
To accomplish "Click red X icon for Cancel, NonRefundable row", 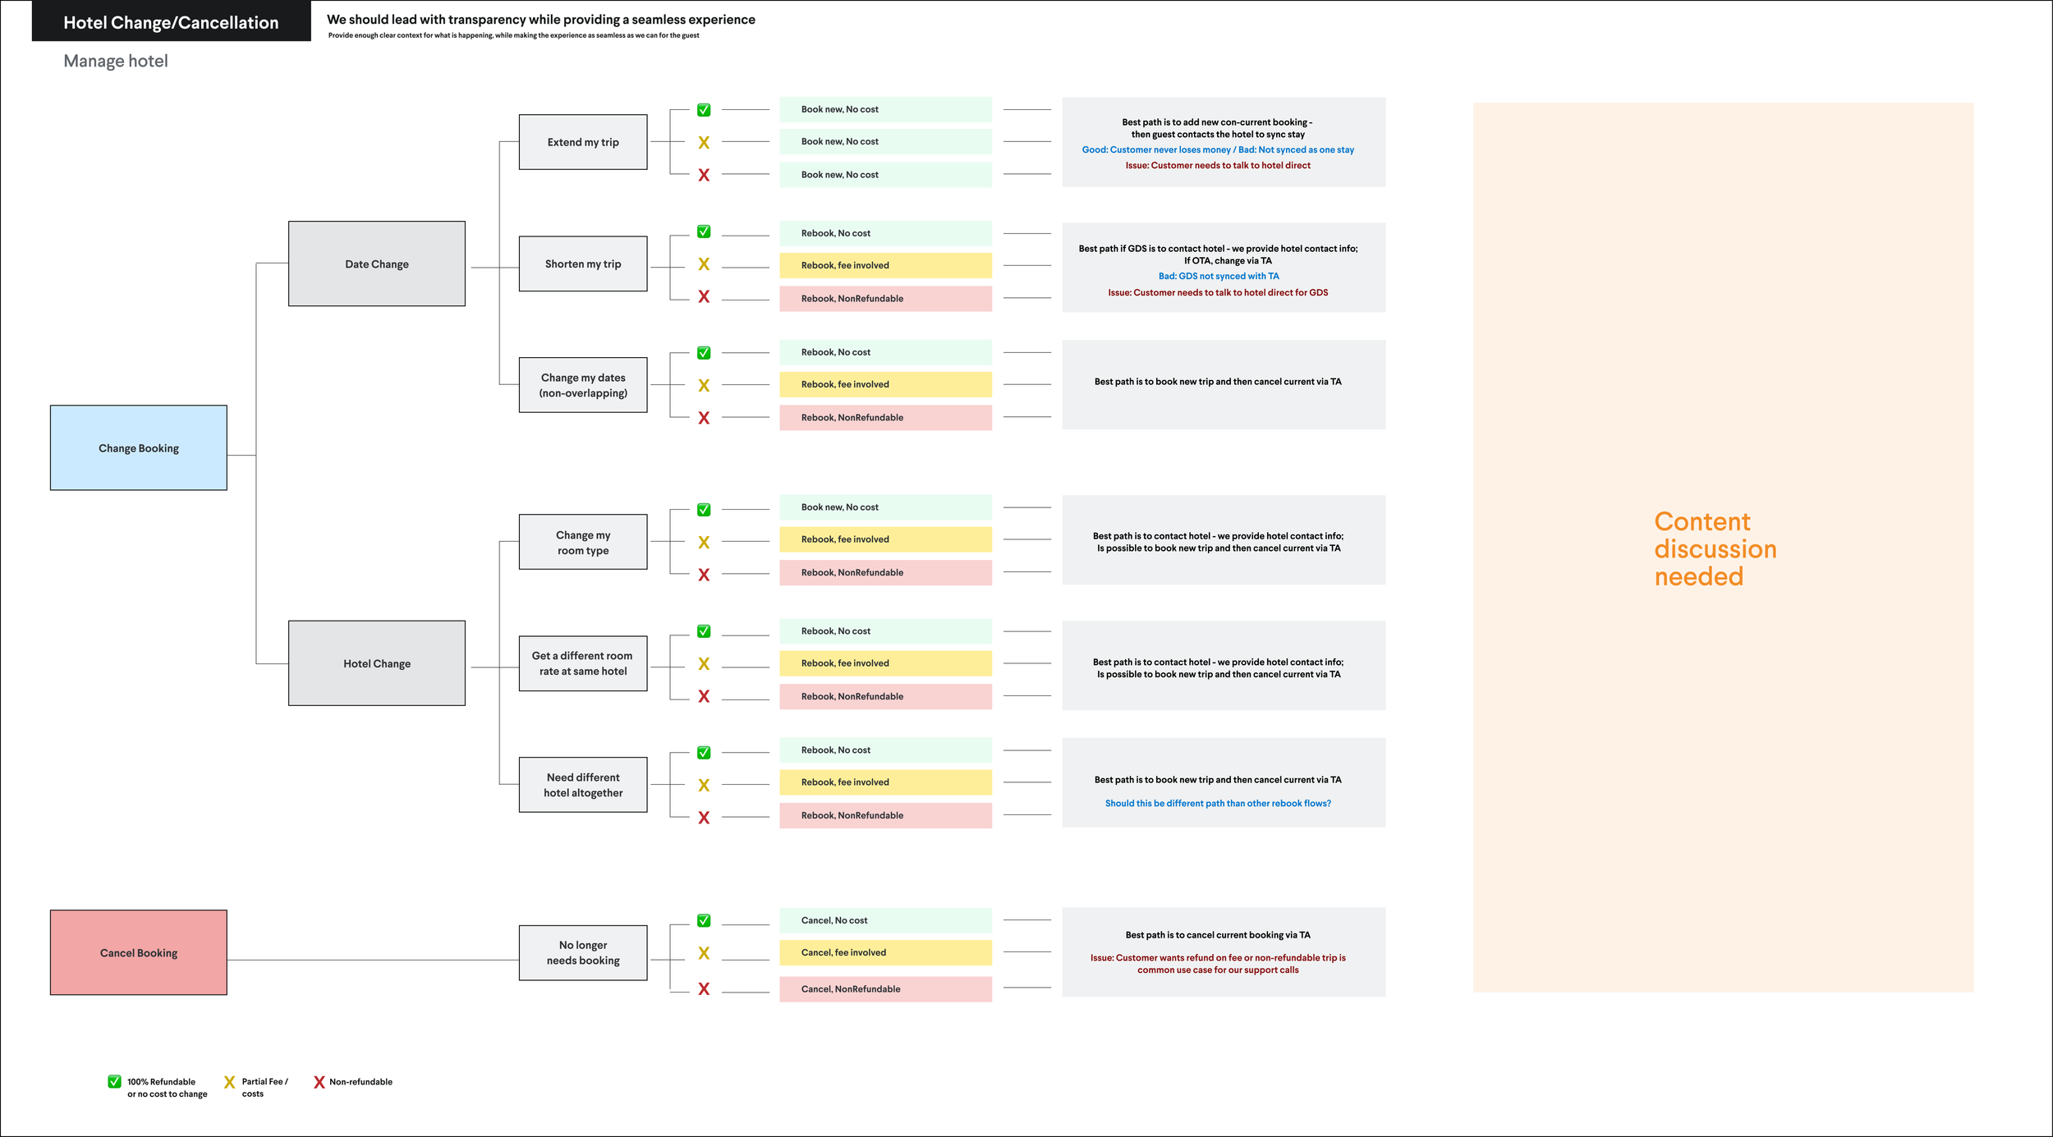I will (704, 989).
